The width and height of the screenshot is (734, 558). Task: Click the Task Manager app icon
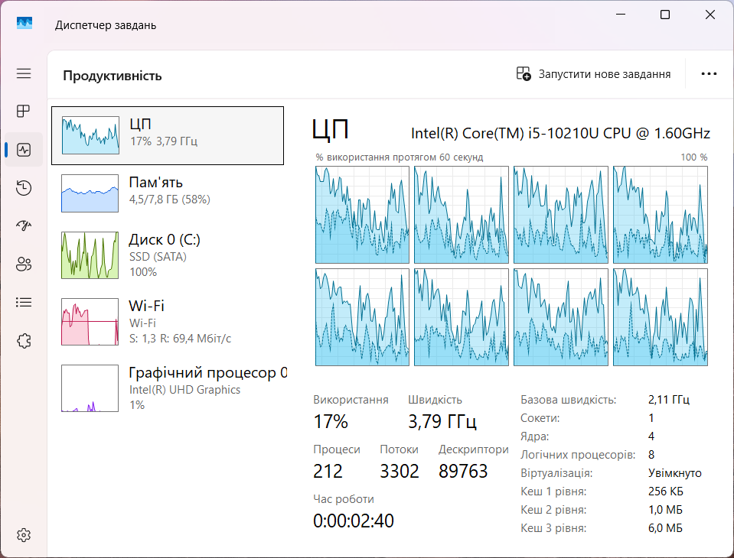(24, 24)
